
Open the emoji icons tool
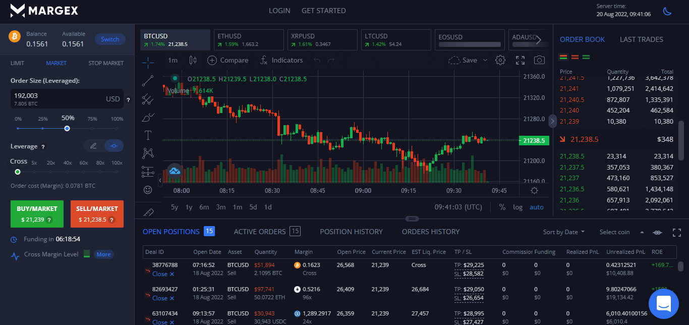click(x=148, y=190)
